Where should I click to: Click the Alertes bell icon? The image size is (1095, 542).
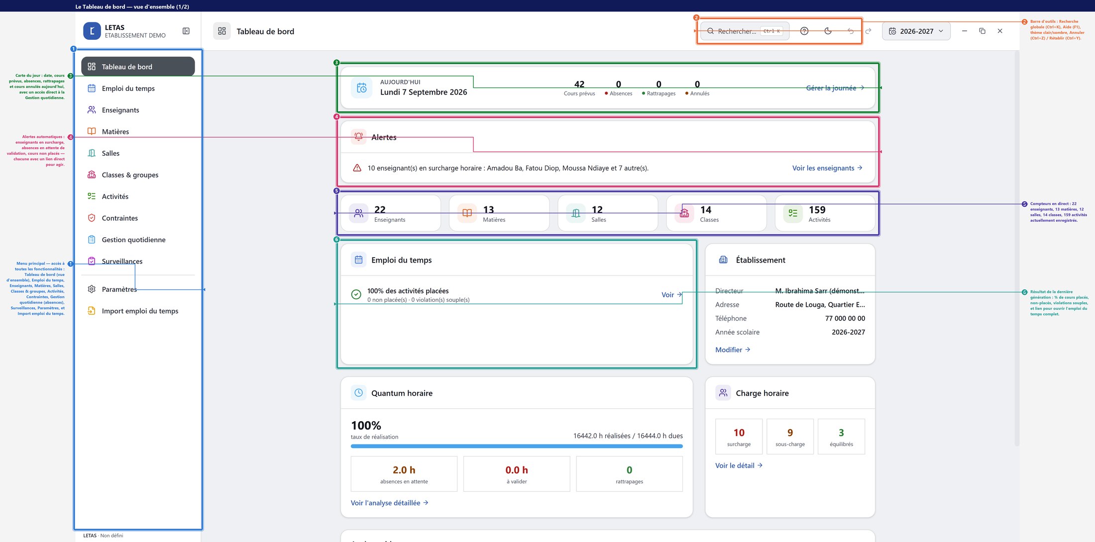point(358,137)
